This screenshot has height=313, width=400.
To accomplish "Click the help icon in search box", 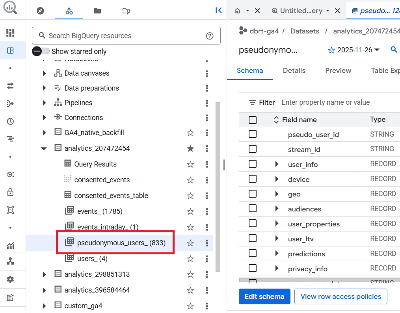I will tap(210, 36).
